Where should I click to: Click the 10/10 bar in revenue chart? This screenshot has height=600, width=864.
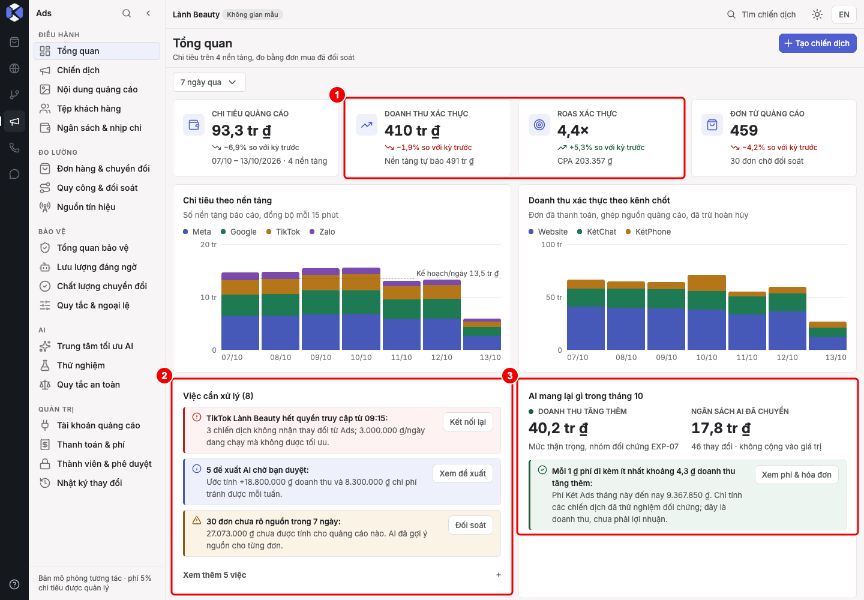coord(706,312)
